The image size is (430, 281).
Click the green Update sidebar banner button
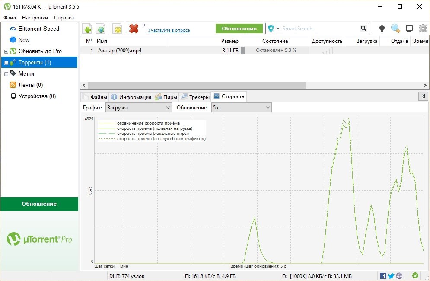(39, 204)
